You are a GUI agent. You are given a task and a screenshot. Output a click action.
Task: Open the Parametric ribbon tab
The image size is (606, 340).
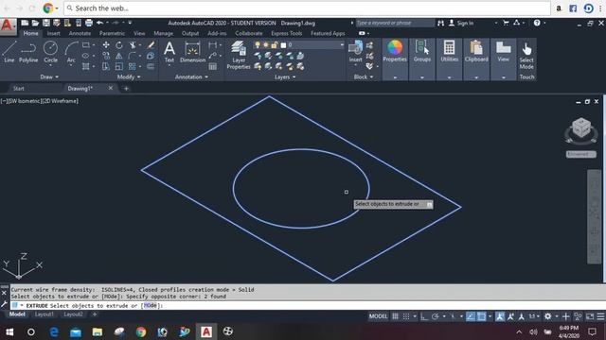click(112, 34)
